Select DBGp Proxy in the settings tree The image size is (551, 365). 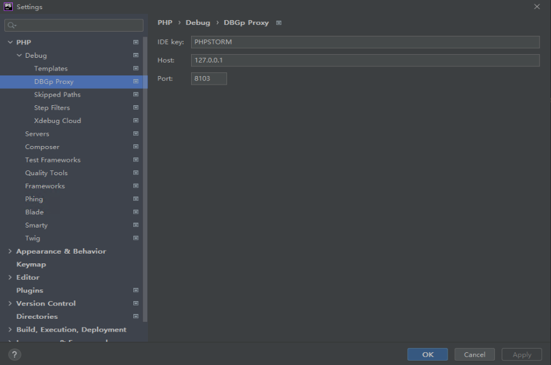[54, 82]
